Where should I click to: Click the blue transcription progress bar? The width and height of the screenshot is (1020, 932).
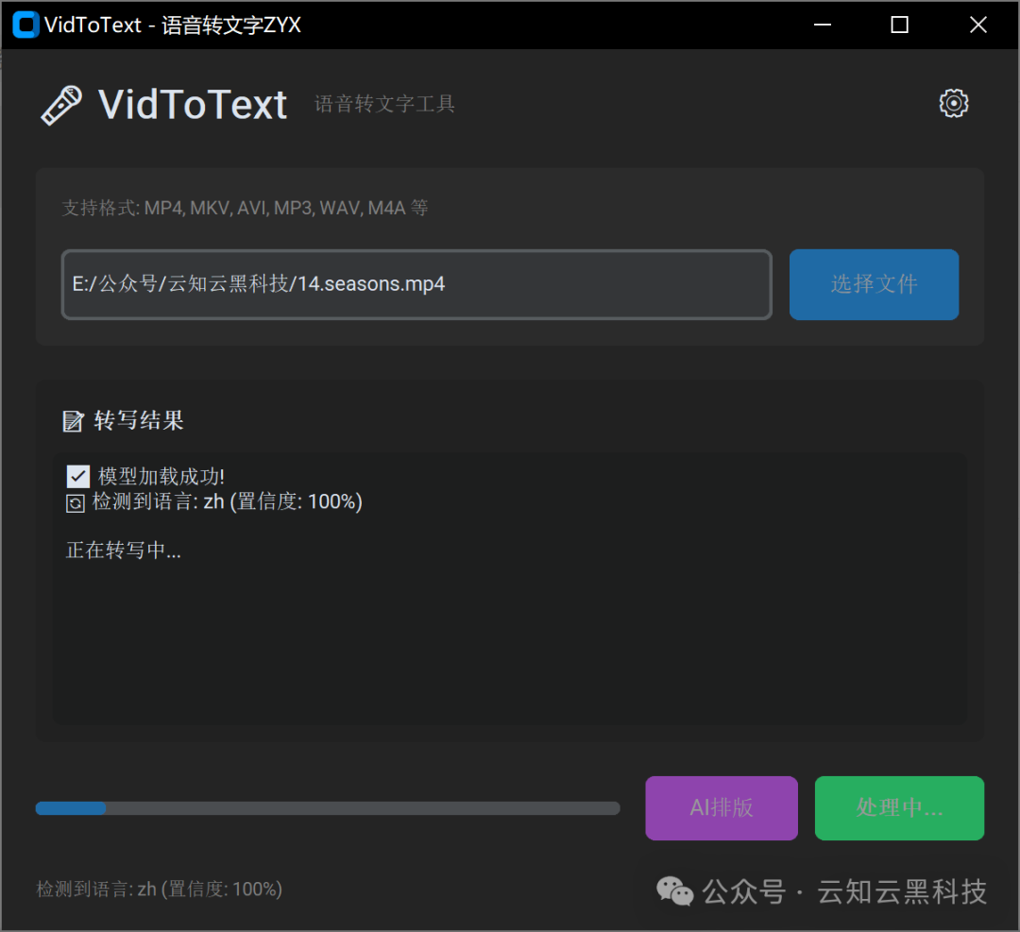tap(327, 808)
